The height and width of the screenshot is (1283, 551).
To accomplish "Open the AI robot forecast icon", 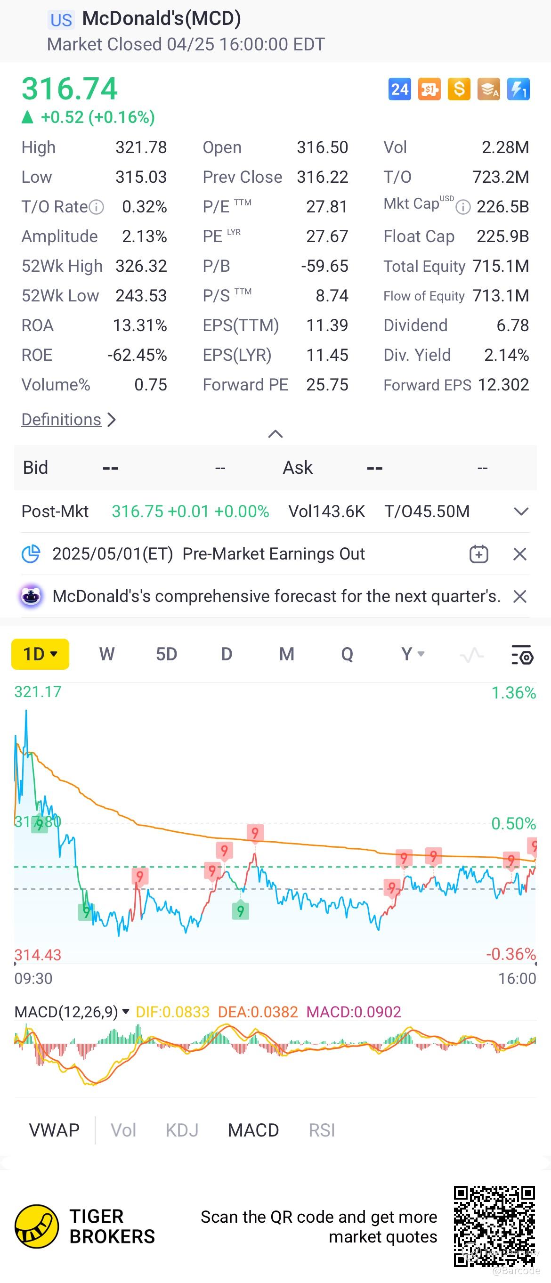I will click(x=31, y=596).
